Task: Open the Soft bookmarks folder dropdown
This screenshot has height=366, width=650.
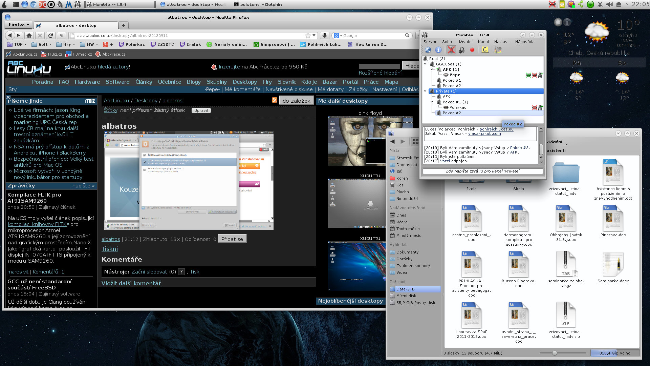Action: pyautogui.click(x=42, y=44)
